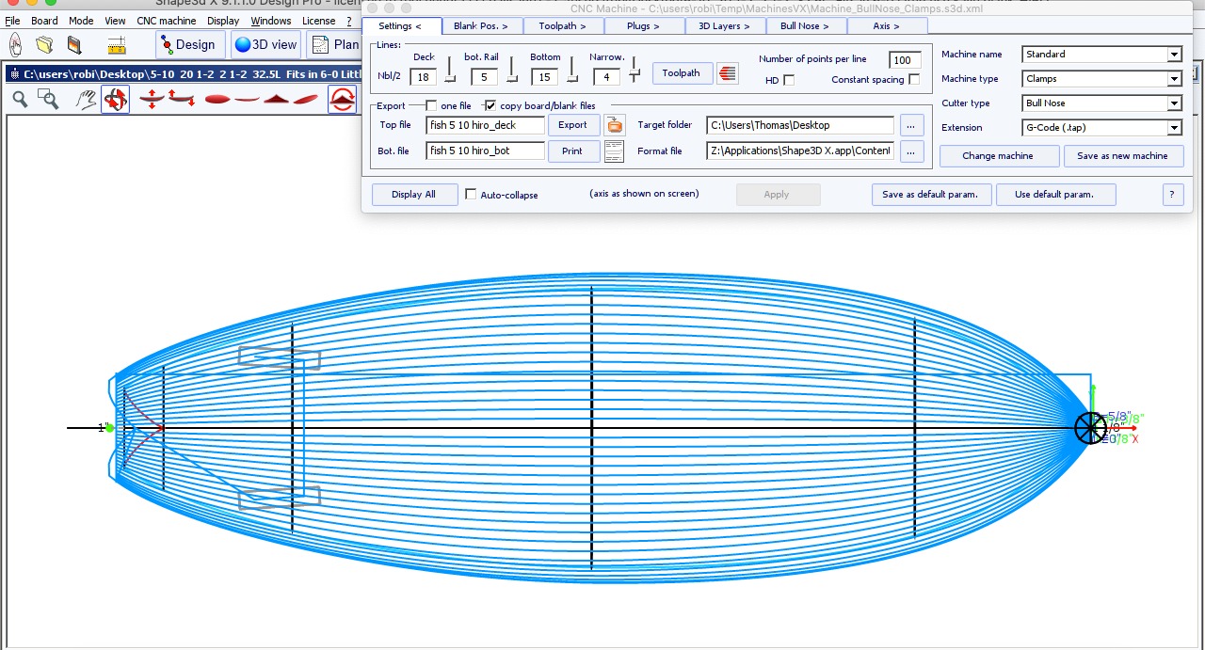Viewport: 1205px width, 650px height.
Task: Open the Toolpath tab
Action: click(x=562, y=26)
